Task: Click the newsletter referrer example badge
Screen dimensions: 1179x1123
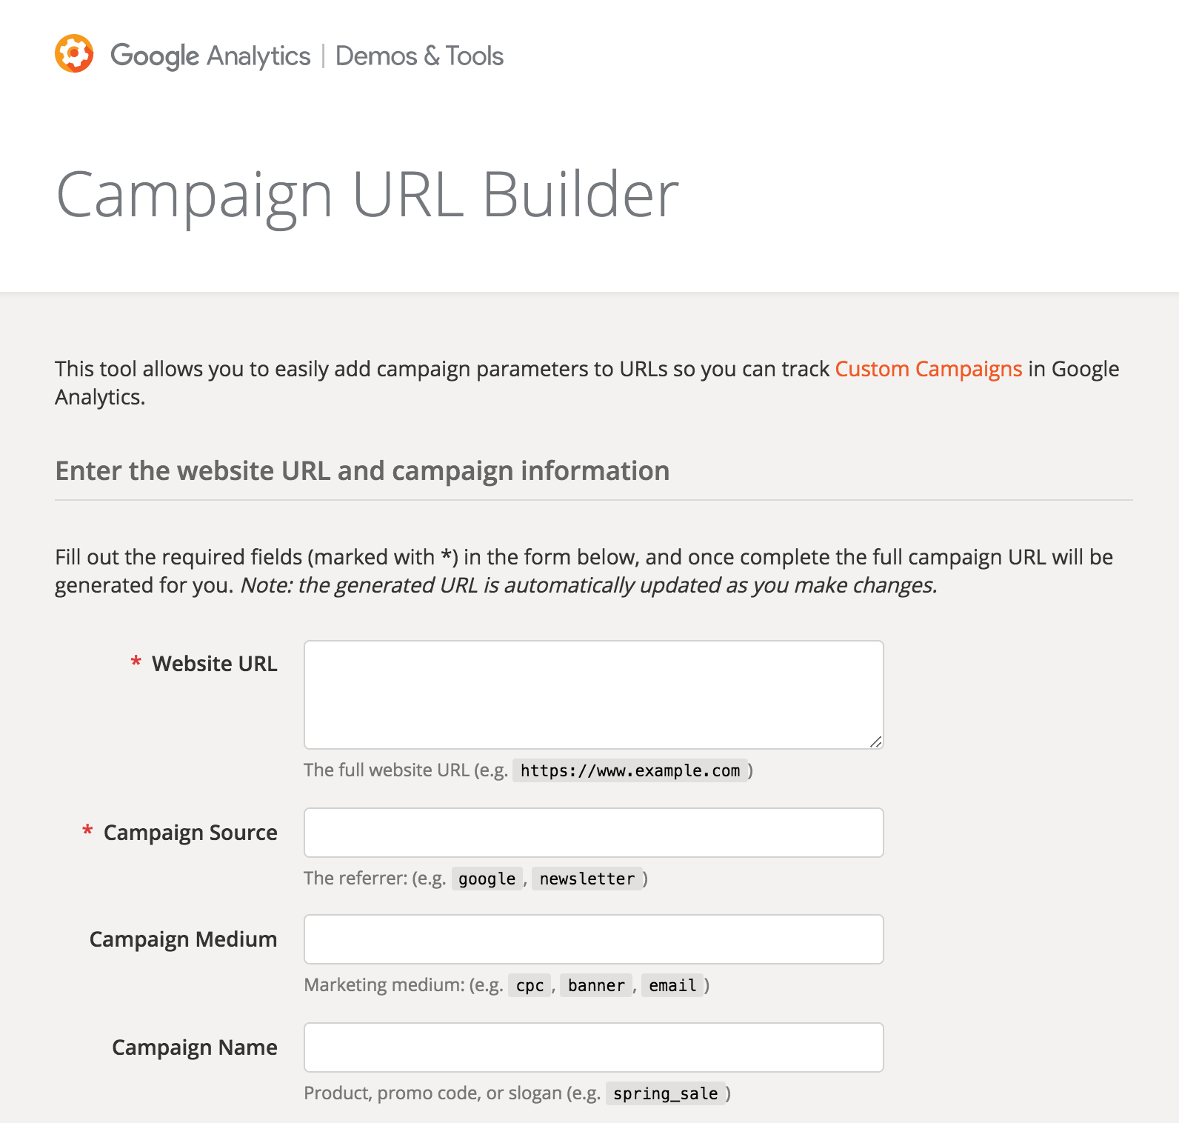Action: [x=587, y=879]
